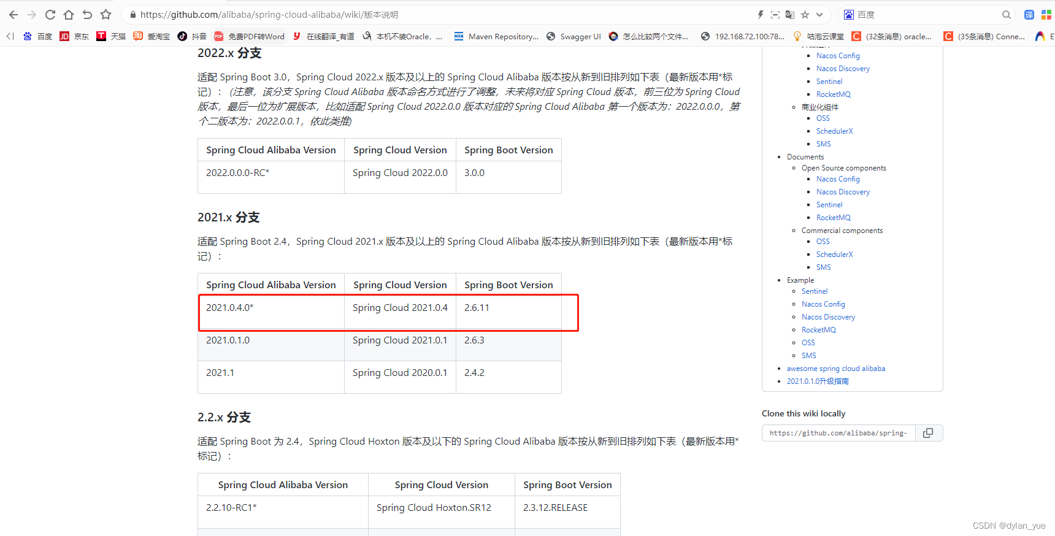This screenshot has width=1055, height=536.
Task: Open the 爱淘宝 bookmark
Action: coord(152,36)
